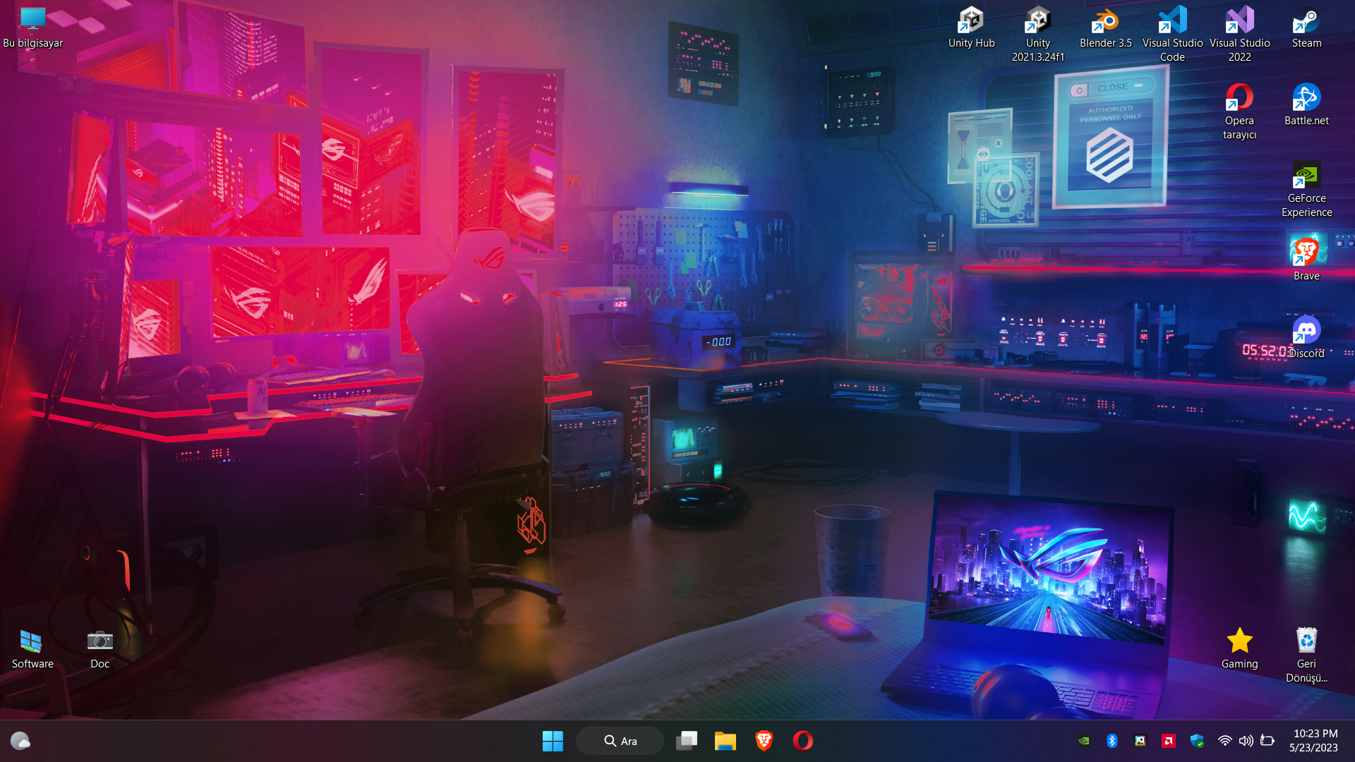Open the Wi-Fi network tray icon
This screenshot has height=762, width=1355.
pos(1224,741)
